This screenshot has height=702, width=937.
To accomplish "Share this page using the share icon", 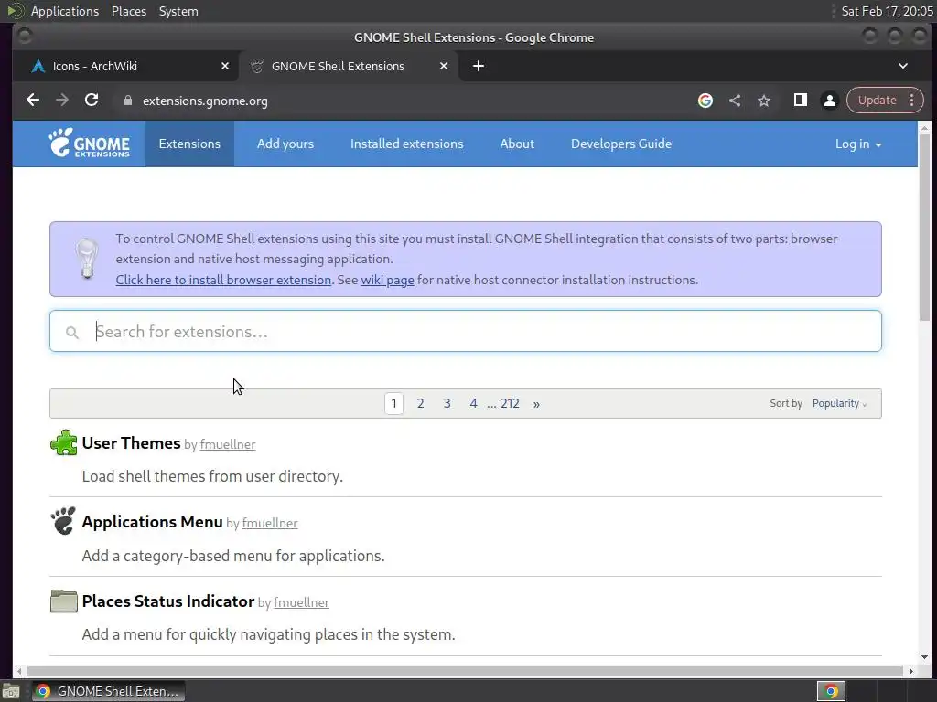I will pyautogui.click(x=735, y=101).
